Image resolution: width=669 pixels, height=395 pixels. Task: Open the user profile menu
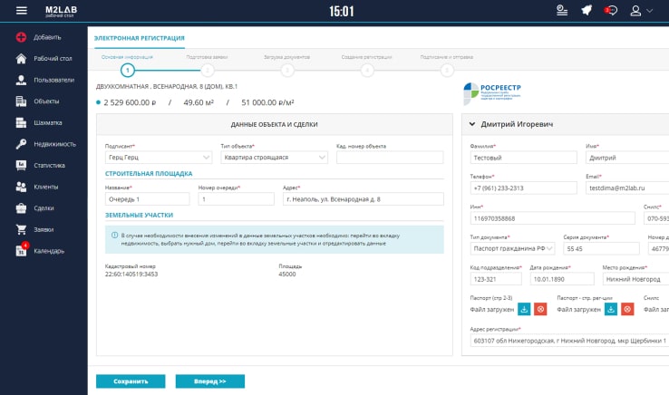point(641,10)
